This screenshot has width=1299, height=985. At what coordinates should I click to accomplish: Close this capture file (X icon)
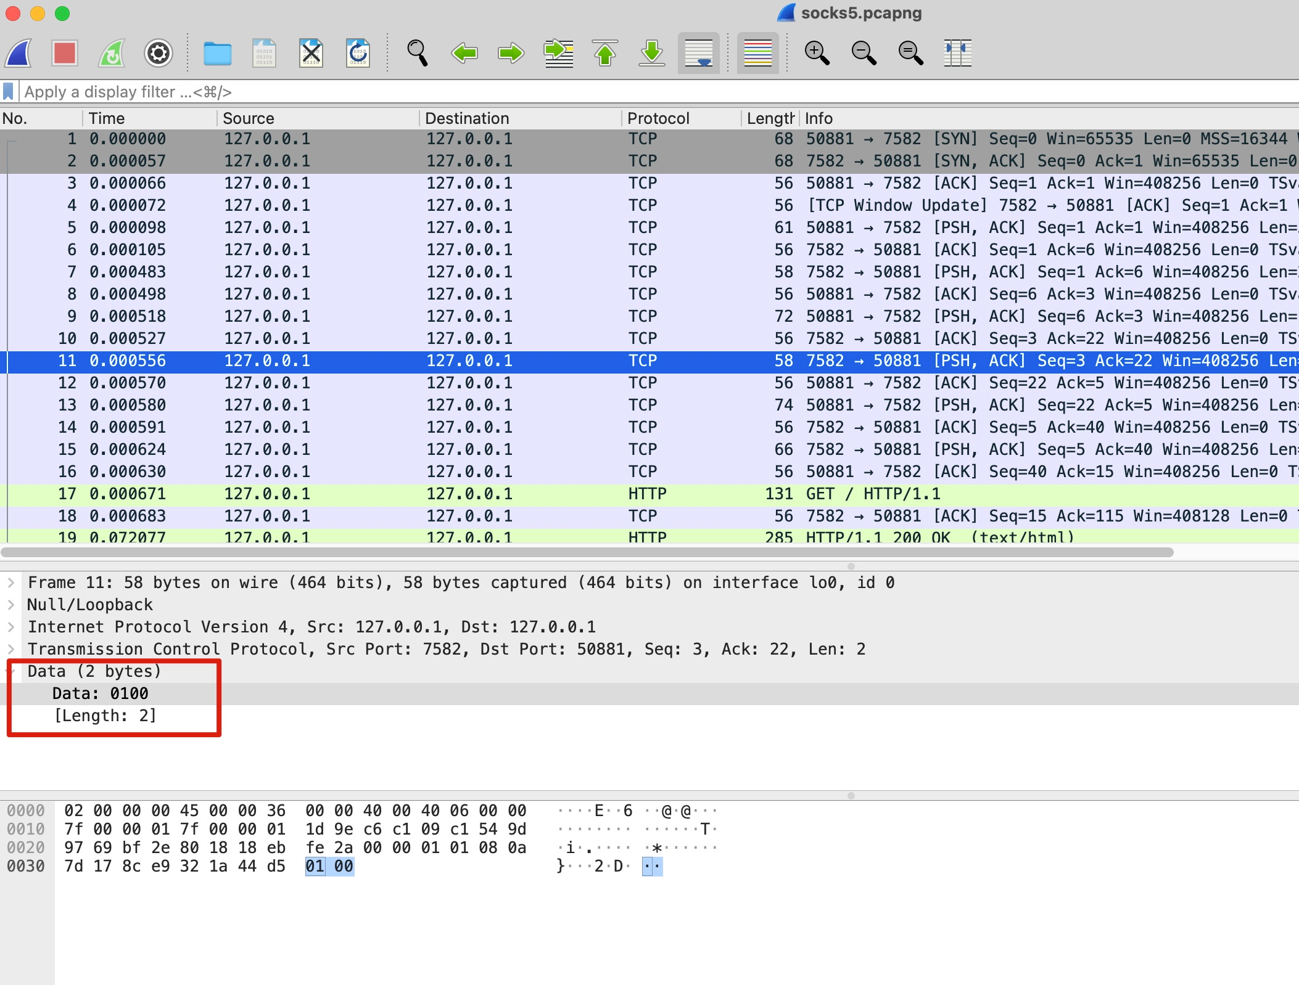click(x=311, y=54)
